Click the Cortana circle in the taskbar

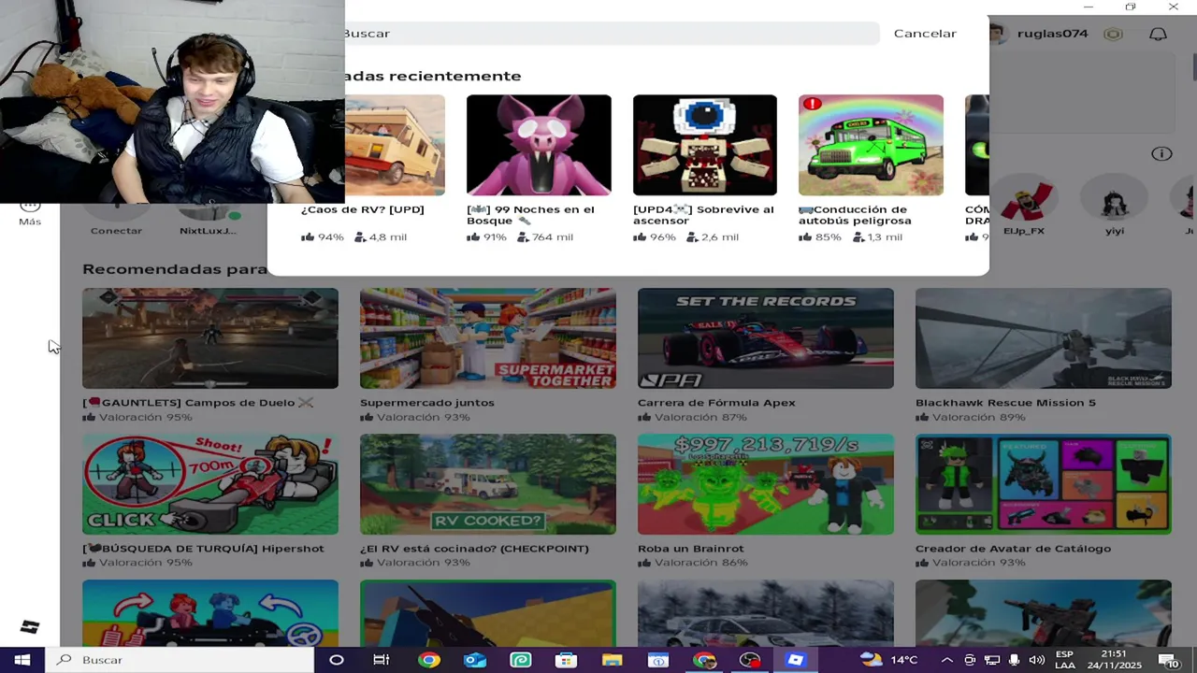pos(337,660)
